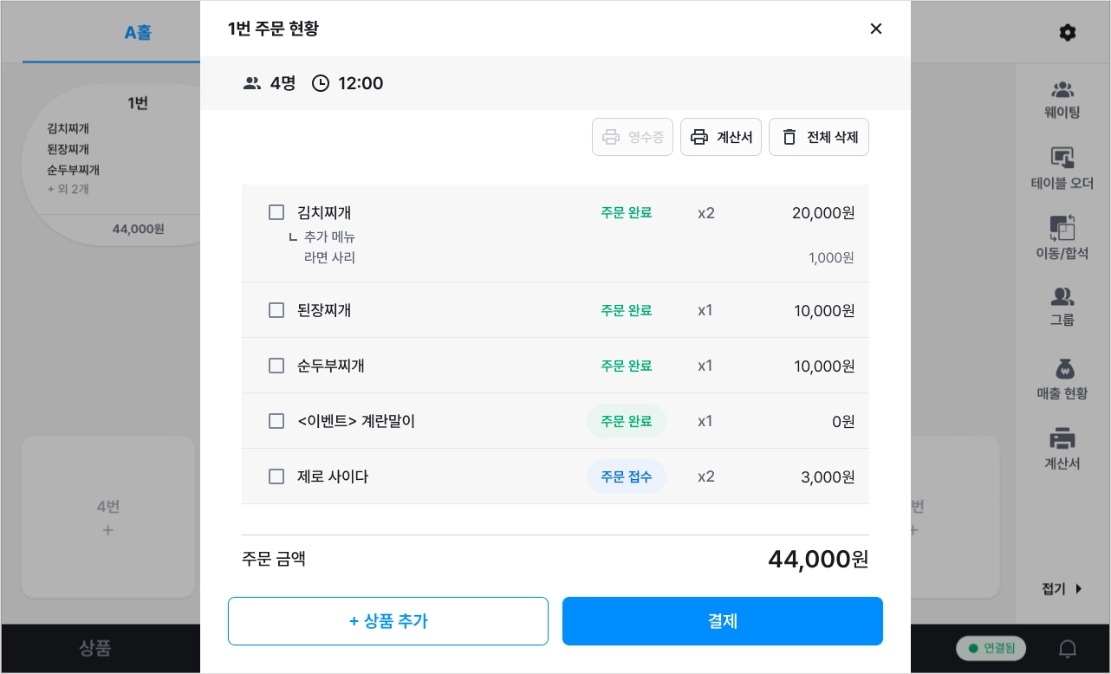Check the 된장찌개 item checkbox
The image size is (1111, 674).
point(276,310)
